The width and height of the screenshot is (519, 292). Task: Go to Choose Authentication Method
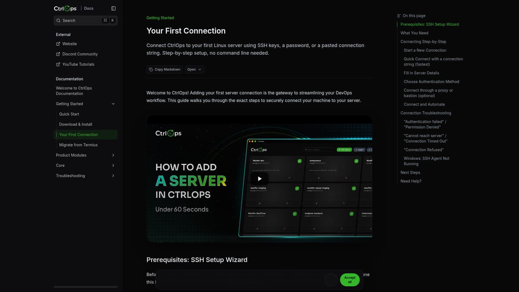click(431, 82)
